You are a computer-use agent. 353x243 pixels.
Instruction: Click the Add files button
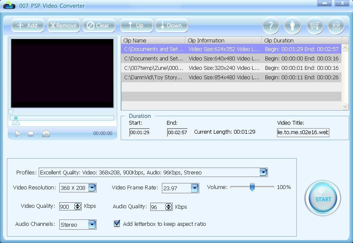pyautogui.click(x=27, y=25)
